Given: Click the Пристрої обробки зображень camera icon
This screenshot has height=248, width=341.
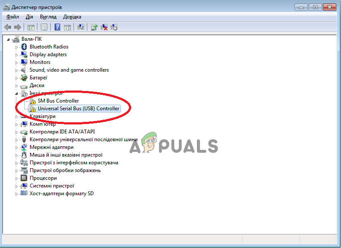Looking at the screenshot, I should click(24, 170).
